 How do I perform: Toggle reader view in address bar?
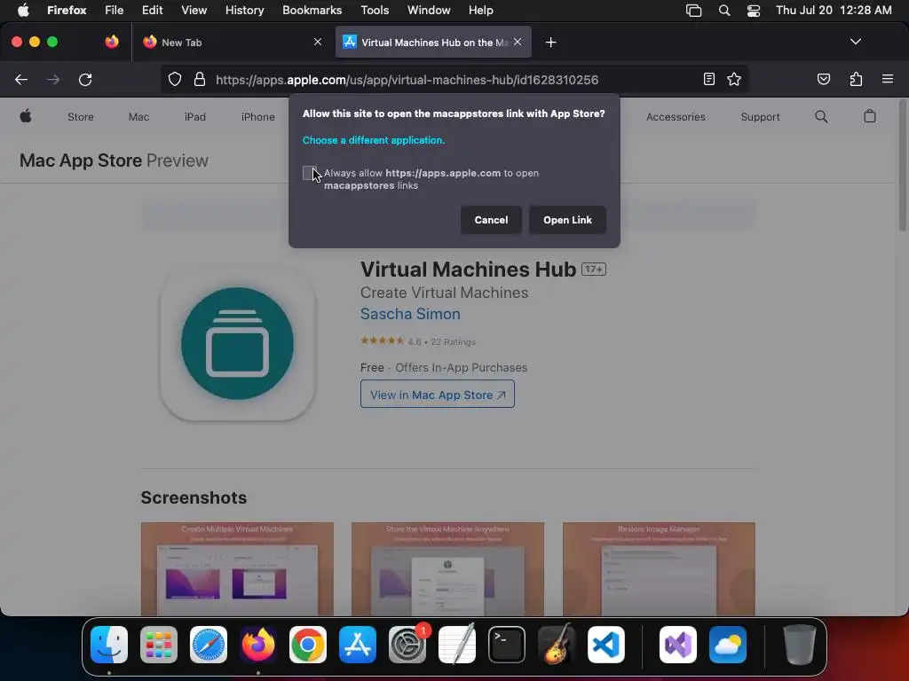(x=708, y=79)
